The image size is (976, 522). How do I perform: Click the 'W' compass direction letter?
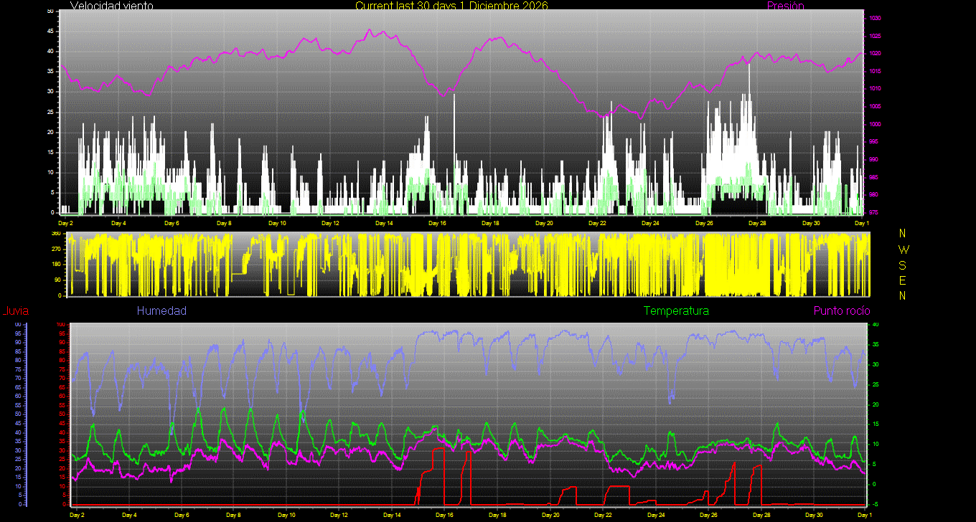click(x=903, y=250)
